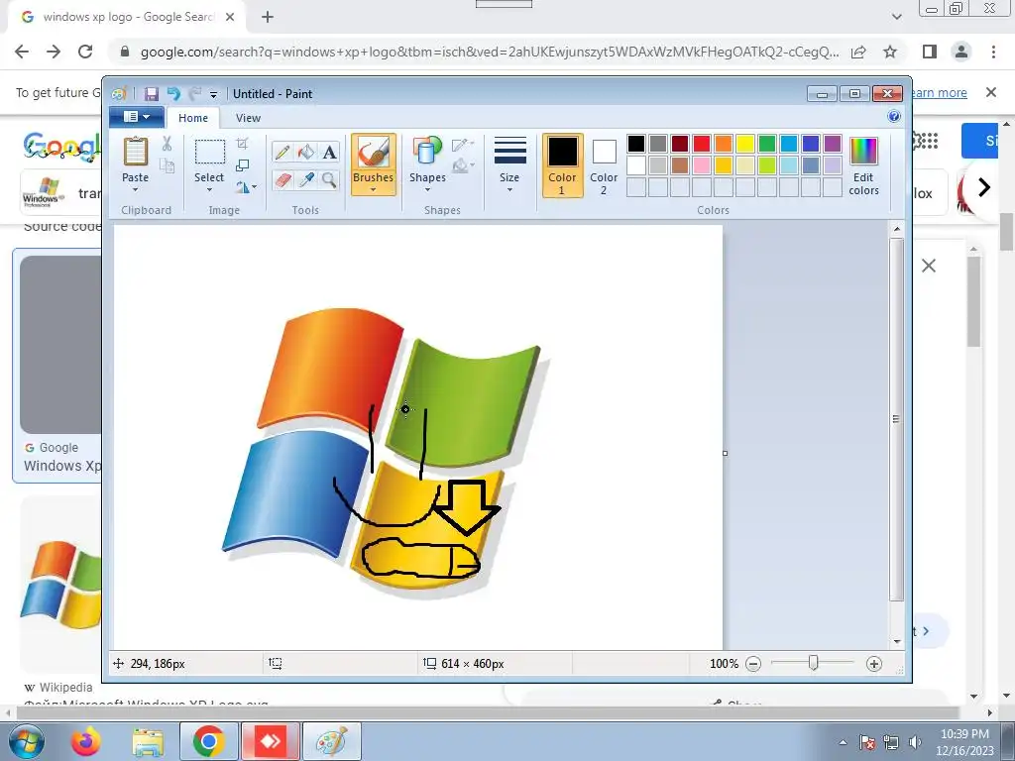1015x761 pixels.
Task: Open Paint Help question mark icon
Action: [894, 117]
